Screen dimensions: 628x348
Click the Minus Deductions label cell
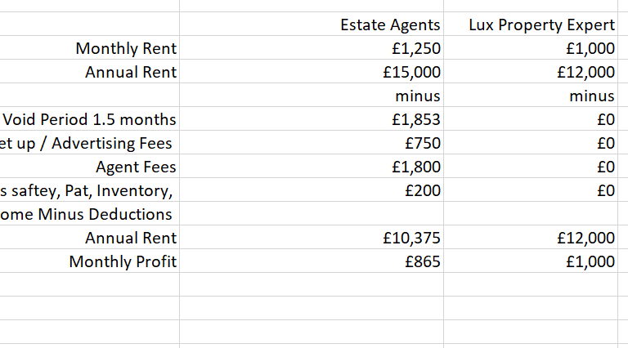click(87, 215)
